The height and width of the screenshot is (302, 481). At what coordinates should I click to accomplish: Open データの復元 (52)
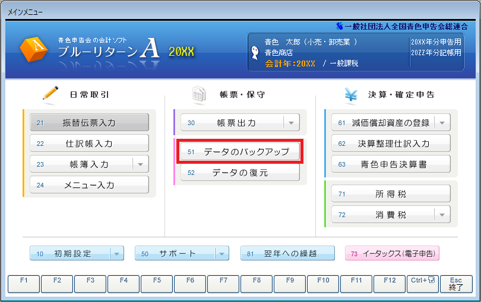(x=240, y=172)
